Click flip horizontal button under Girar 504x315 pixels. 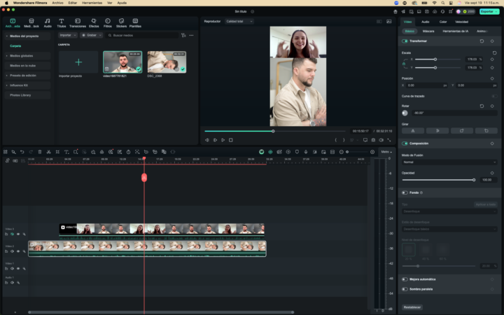coord(413,131)
